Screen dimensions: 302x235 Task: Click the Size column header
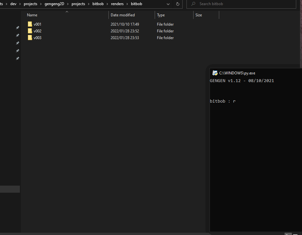coord(199,15)
